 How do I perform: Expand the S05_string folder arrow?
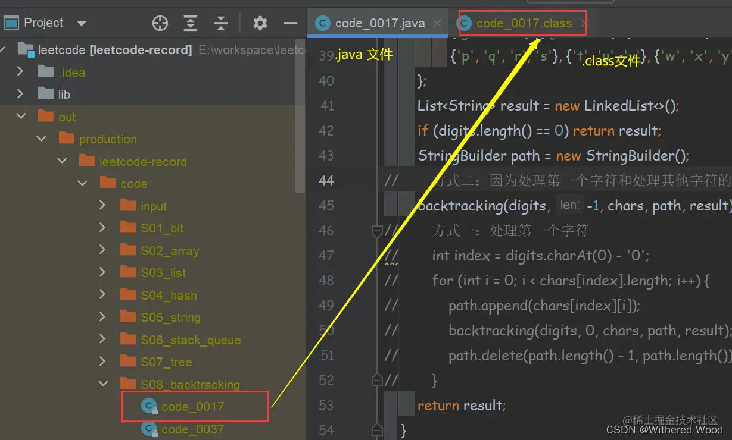click(x=102, y=317)
